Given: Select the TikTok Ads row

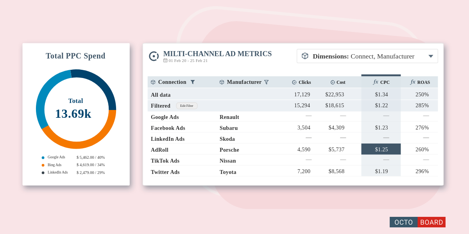Looking at the screenshot, I should 293,160.
